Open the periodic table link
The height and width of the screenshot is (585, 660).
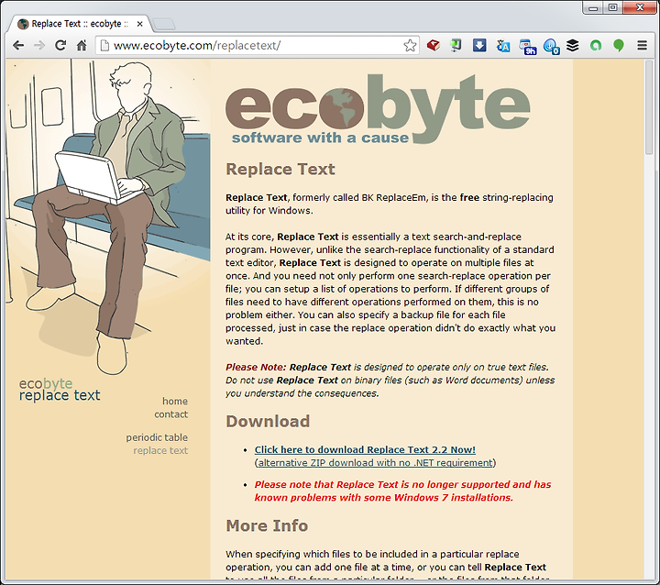(x=157, y=437)
